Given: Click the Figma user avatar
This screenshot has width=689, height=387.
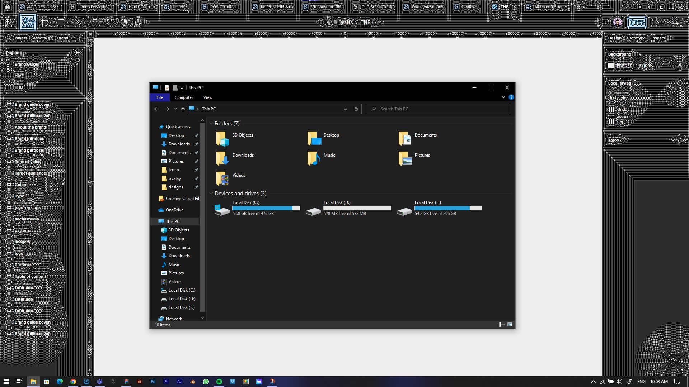Looking at the screenshot, I should coord(618,22).
